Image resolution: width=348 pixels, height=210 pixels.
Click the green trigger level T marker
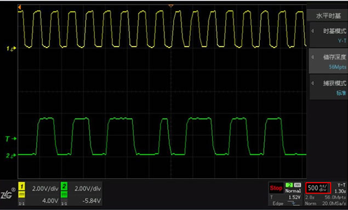(x=11, y=139)
